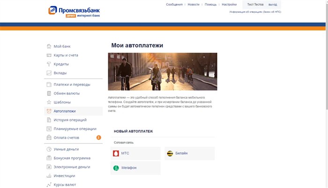Viewport: 328px width, 188px height.
Task: Click the red МТС operator logo
Action: pyautogui.click(x=116, y=153)
